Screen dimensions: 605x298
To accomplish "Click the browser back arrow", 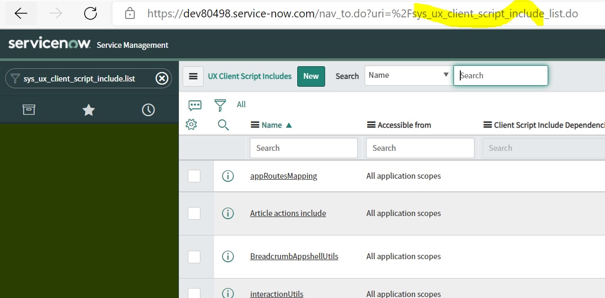I will click(x=21, y=14).
